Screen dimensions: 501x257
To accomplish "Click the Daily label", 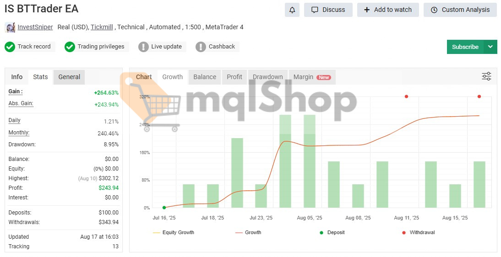I will coord(14,120).
